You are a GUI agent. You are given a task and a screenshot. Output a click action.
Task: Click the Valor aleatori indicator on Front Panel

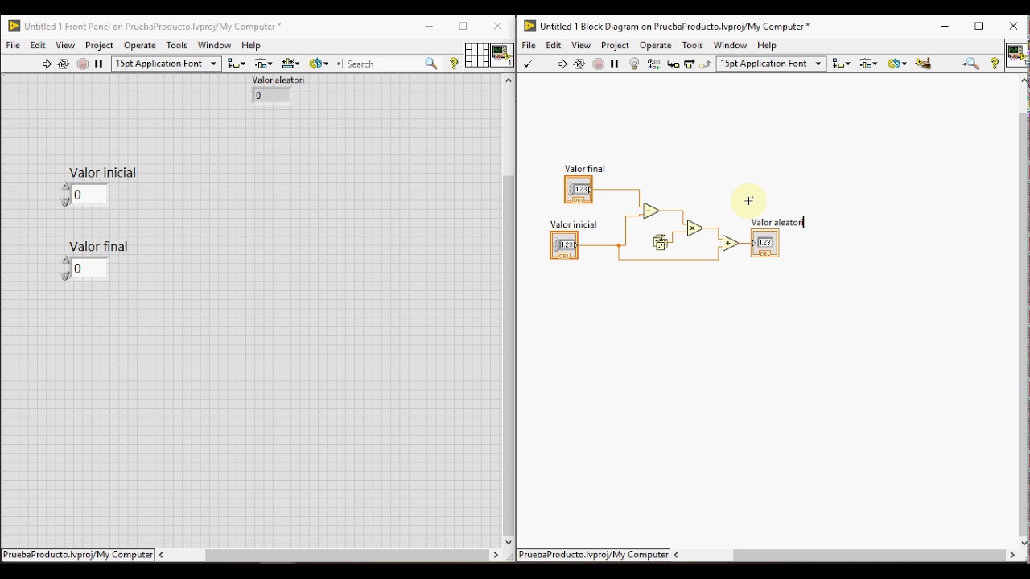point(272,96)
